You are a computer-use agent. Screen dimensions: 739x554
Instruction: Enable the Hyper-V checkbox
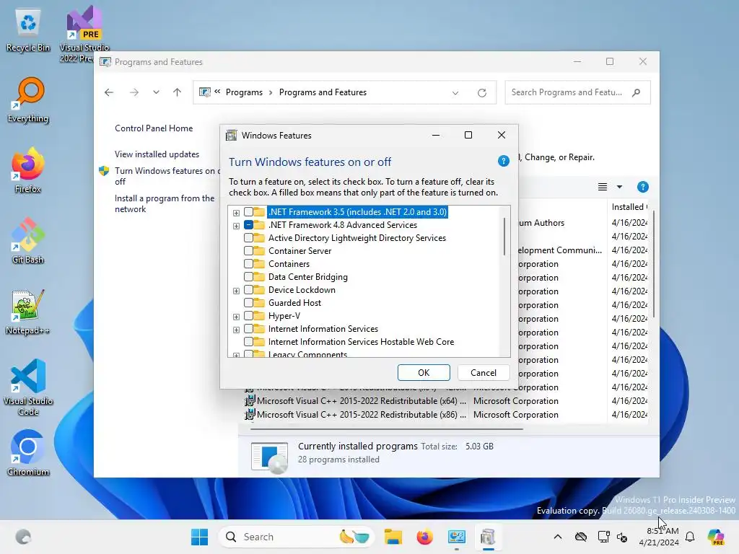(x=248, y=316)
